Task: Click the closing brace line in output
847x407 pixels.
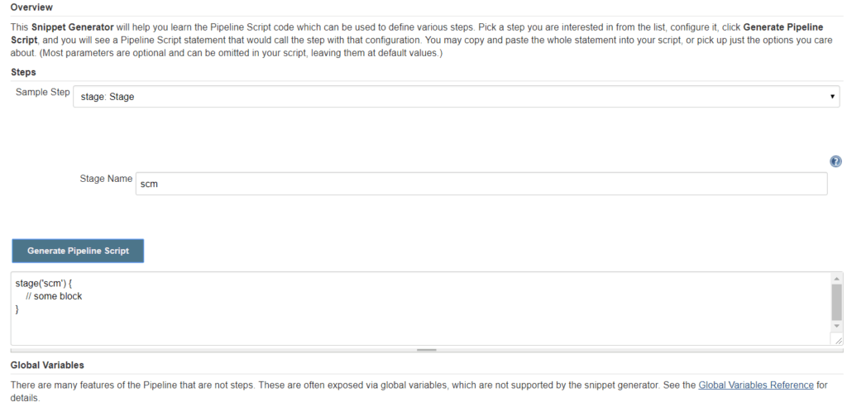Action: click(x=17, y=309)
